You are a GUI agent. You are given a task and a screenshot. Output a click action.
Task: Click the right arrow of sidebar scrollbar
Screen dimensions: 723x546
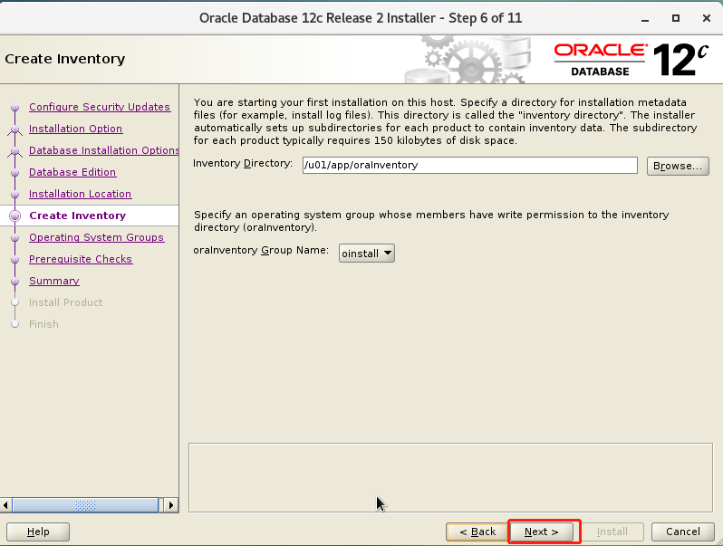[171, 505]
